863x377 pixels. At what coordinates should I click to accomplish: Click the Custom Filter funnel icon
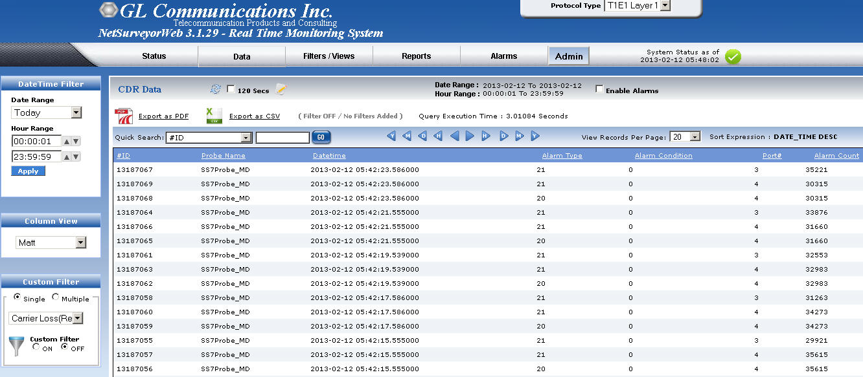[17, 346]
